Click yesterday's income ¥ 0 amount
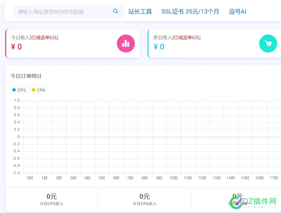 click(159, 47)
